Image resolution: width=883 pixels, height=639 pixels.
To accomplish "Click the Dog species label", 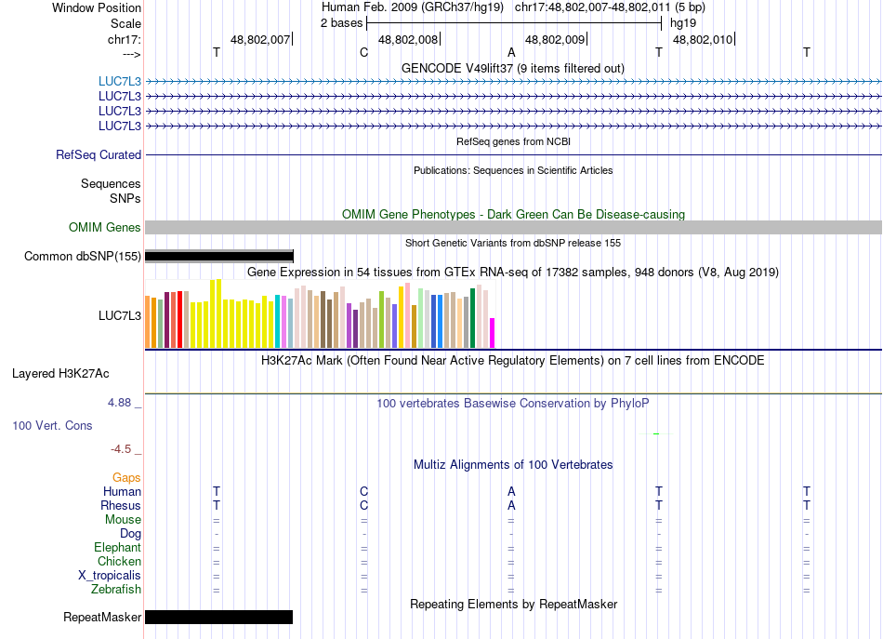I will coord(131,534).
